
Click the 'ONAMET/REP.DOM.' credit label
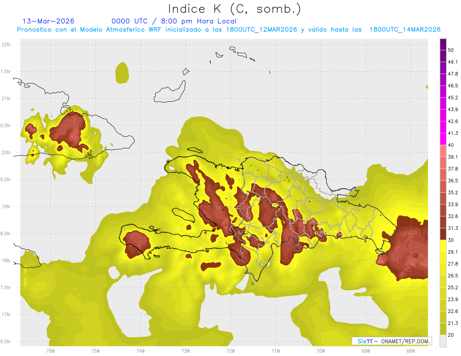click(406, 341)
